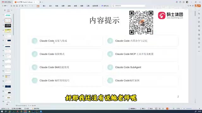Screen dimensions: 202x113
Task: Click the Undo icon in quick access toolbar
Action: tap(25, 6)
